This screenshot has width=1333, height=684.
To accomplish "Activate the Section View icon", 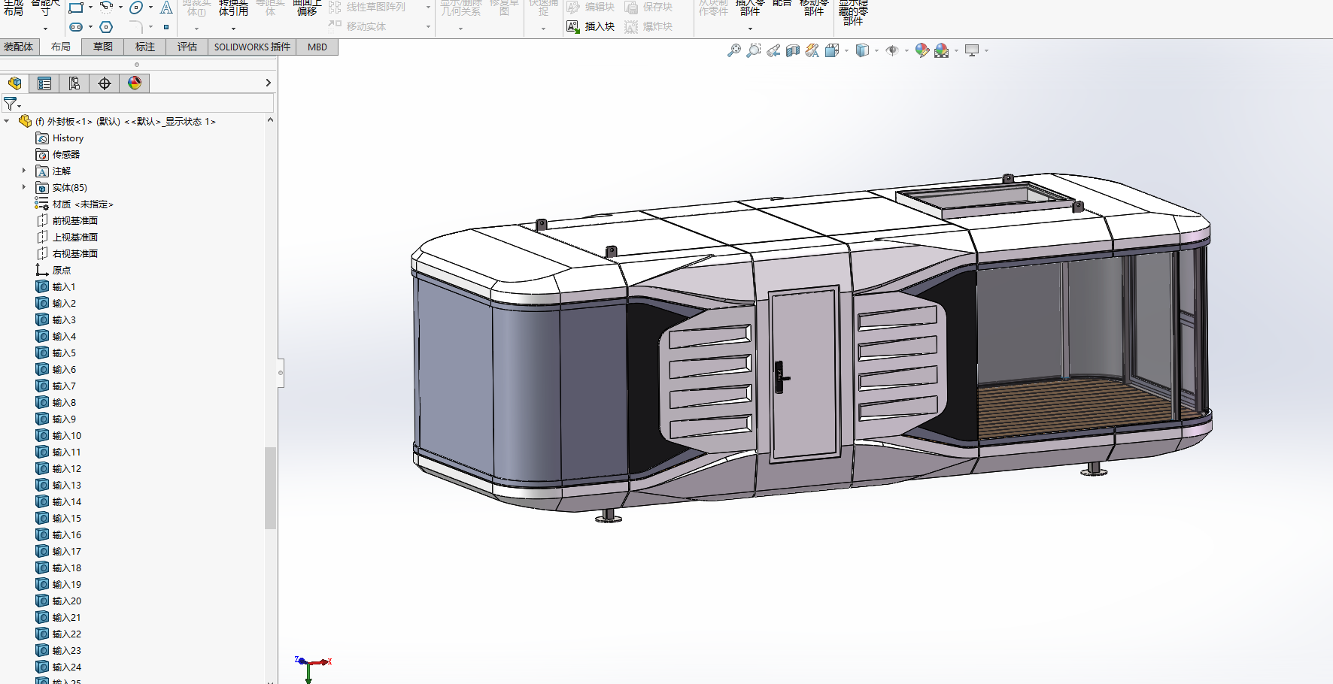I will pyautogui.click(x=793, y=50).
